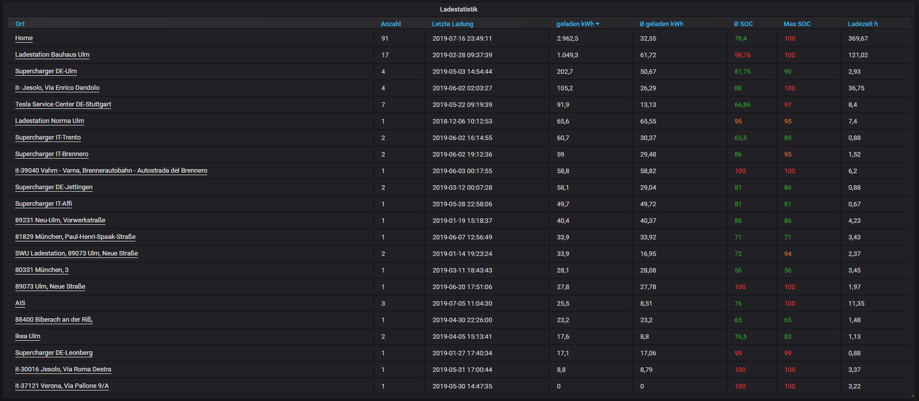Select date 2019-03-12 00:07:28

click(462, 187)
